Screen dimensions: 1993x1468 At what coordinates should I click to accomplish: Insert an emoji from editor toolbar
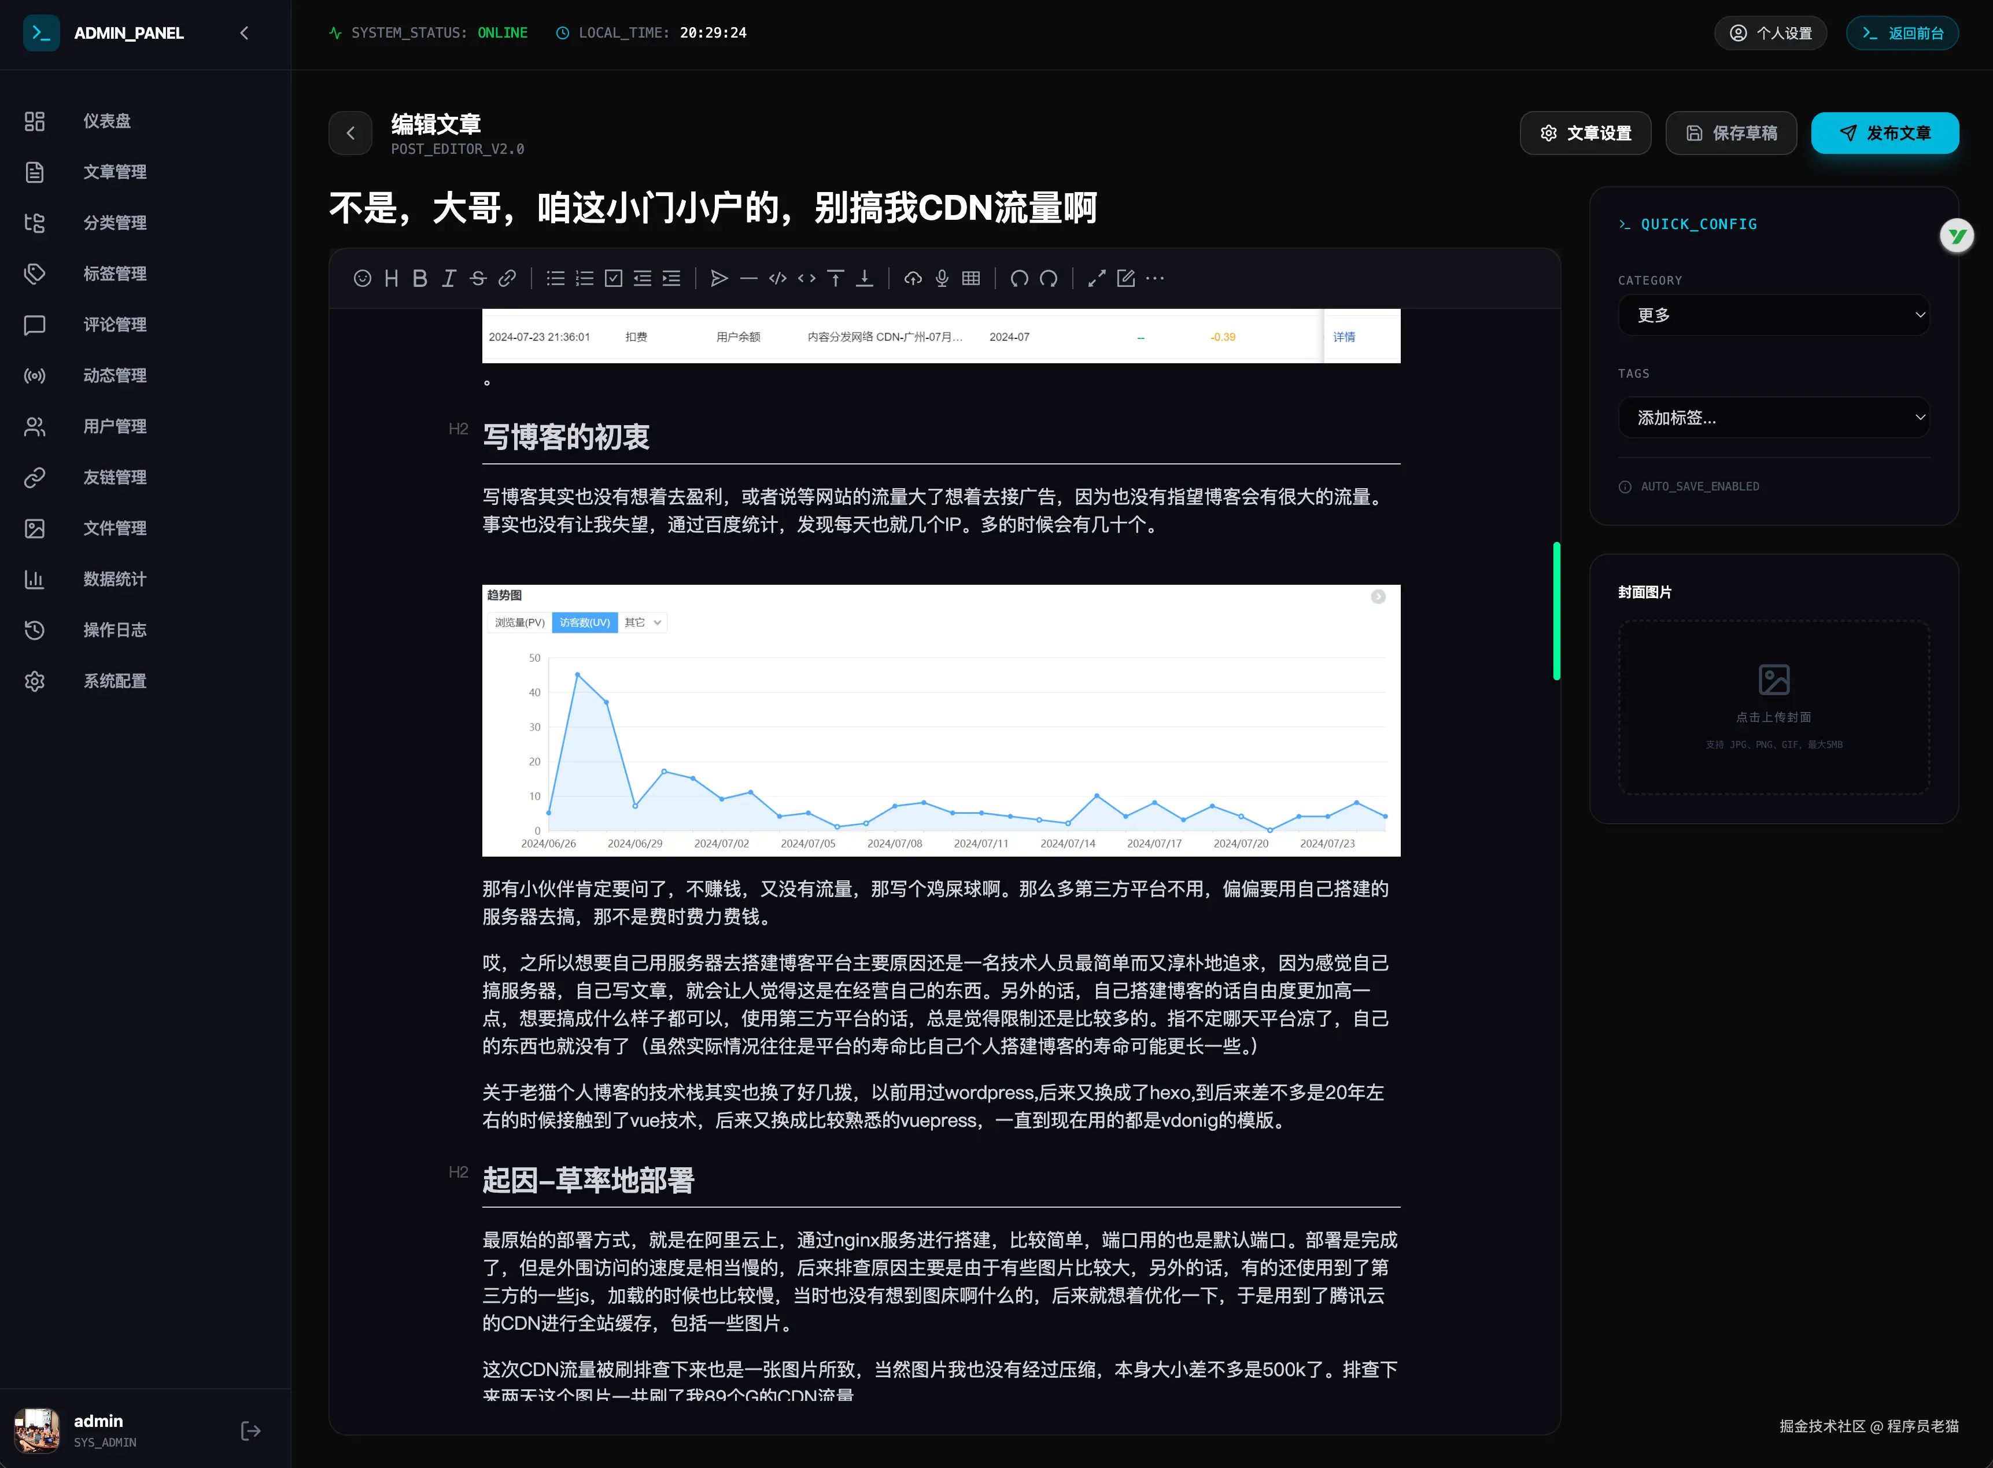(x=363, y=278)
